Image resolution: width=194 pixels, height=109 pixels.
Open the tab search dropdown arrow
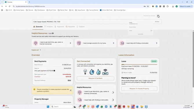[2, 2]
